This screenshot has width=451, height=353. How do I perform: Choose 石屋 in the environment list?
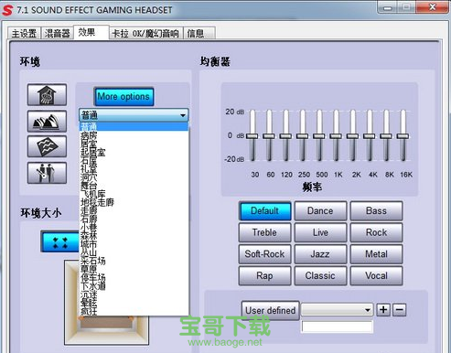[x=134, y=160]
